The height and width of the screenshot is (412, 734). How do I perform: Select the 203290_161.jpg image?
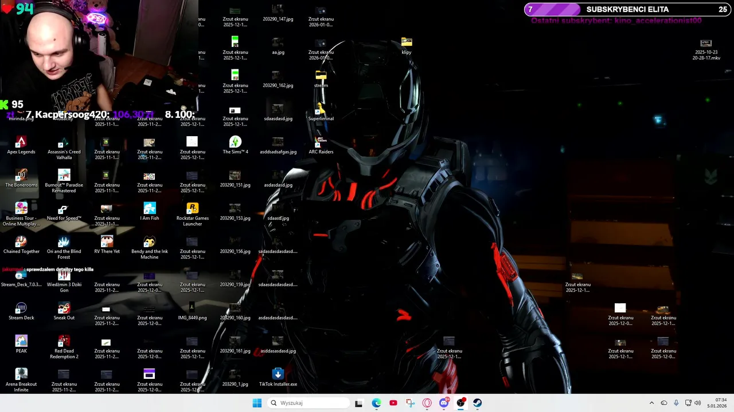click(235, 344)
